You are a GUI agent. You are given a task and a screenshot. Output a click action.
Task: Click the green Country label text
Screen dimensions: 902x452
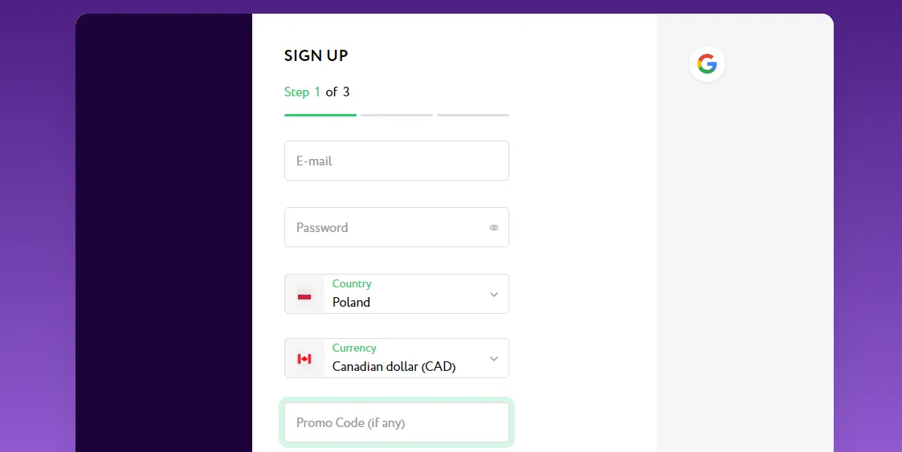coord(352,283)
